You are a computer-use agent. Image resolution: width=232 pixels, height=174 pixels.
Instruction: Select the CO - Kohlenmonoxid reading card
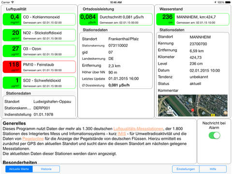[x=39, y=19]
